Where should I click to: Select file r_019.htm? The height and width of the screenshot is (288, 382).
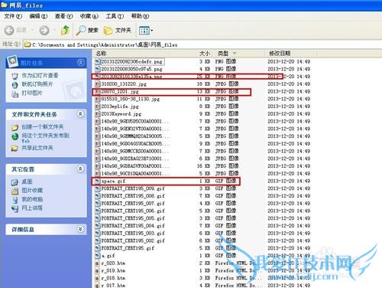coord(113,270)
